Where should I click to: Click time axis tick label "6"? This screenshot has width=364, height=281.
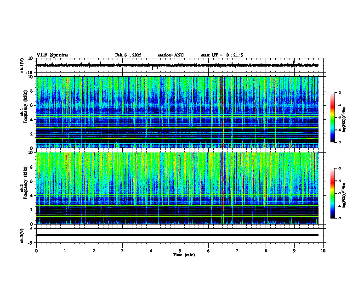pyautogui.click(x=209, y=251)
